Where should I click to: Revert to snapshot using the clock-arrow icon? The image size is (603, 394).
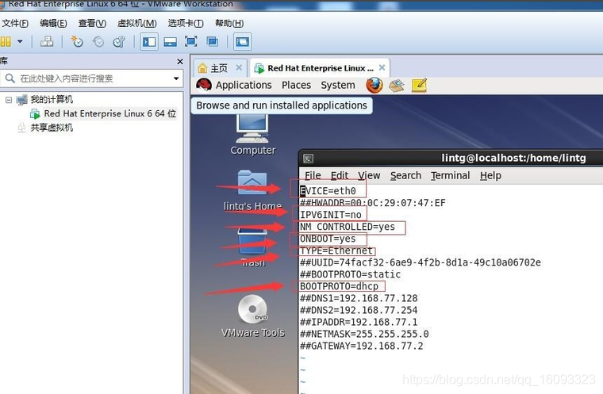coord(98,41)
